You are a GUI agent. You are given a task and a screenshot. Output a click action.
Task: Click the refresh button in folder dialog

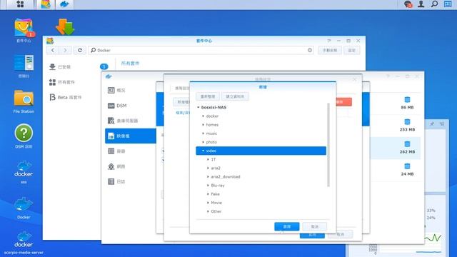click(x=208, y=96)
